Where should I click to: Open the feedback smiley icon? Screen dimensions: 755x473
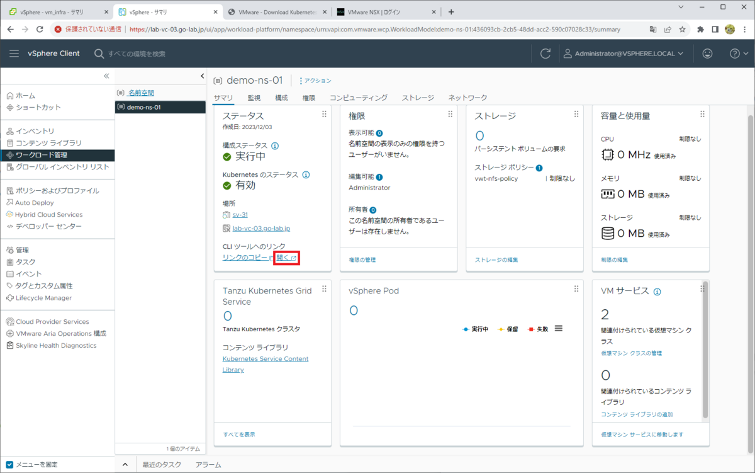[707, 54]
